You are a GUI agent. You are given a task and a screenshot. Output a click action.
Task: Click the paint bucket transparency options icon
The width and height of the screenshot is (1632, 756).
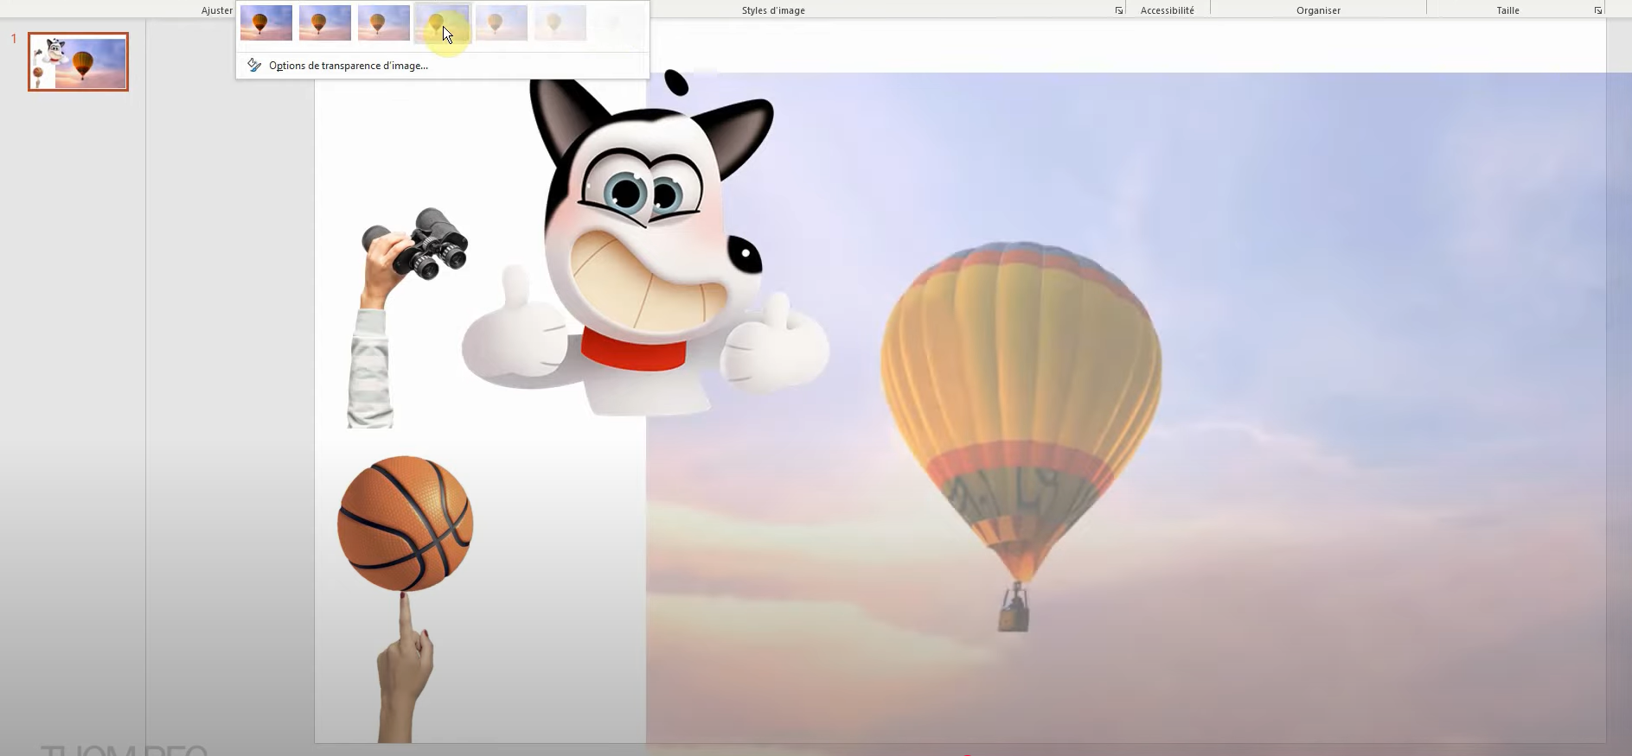pos(254,65)
